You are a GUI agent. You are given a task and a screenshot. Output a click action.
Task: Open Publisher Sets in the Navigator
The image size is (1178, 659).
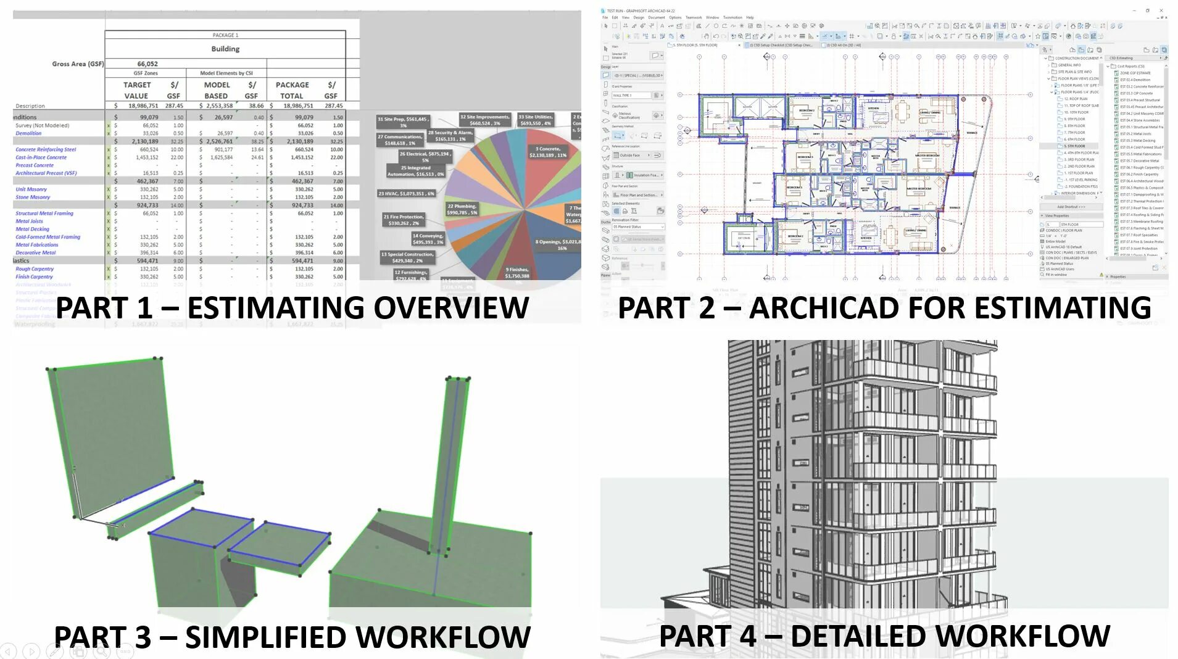pos(1099,50)
